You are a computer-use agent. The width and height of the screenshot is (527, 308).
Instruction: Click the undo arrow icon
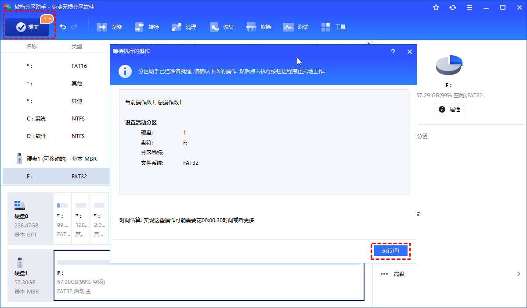(x=63, y=27)
